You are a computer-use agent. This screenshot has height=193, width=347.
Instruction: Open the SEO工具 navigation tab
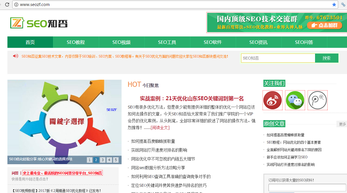pos(167,42)
